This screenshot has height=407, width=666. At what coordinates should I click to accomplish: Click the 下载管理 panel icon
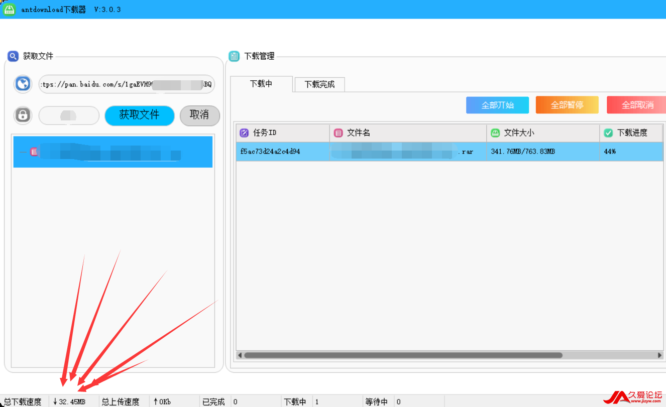[234, 56]
